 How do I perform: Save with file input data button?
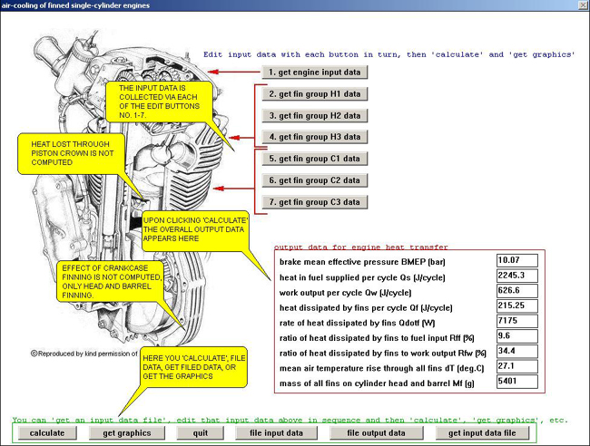point(276,432)
